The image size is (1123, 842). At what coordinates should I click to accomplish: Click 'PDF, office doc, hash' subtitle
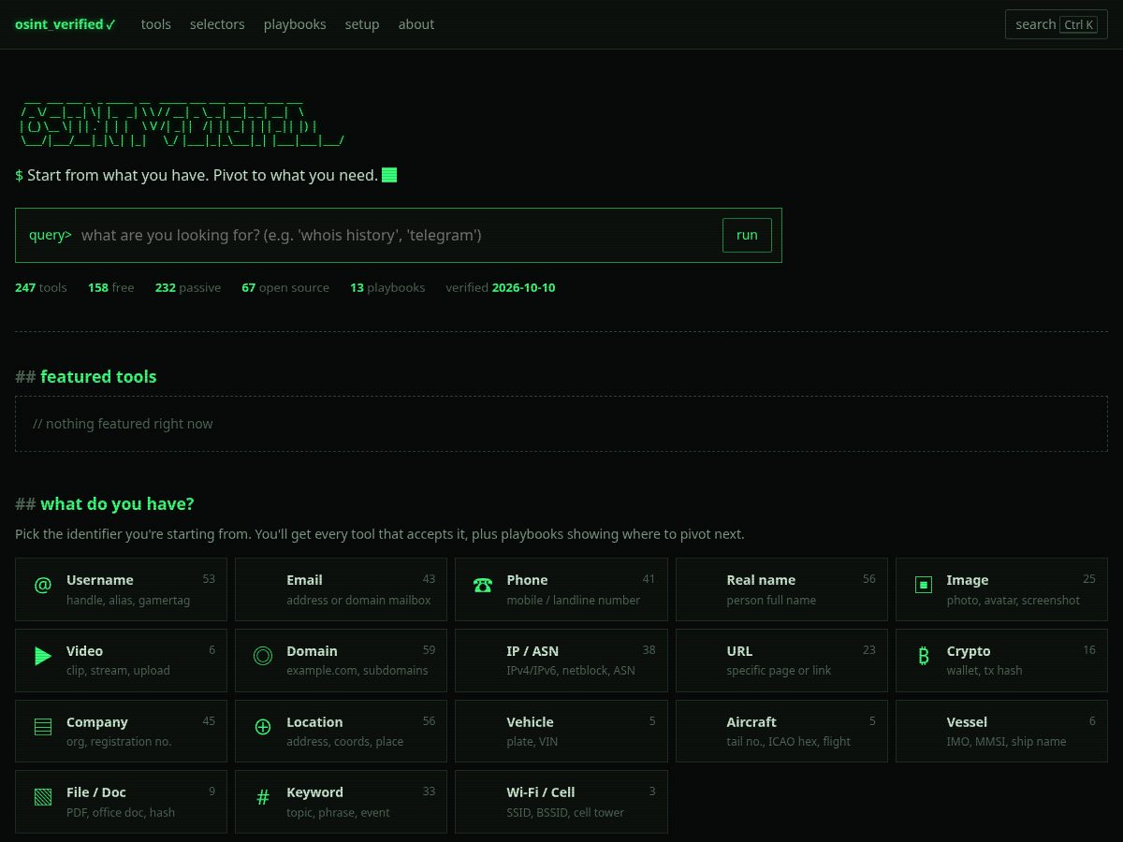tap(121, 812)
